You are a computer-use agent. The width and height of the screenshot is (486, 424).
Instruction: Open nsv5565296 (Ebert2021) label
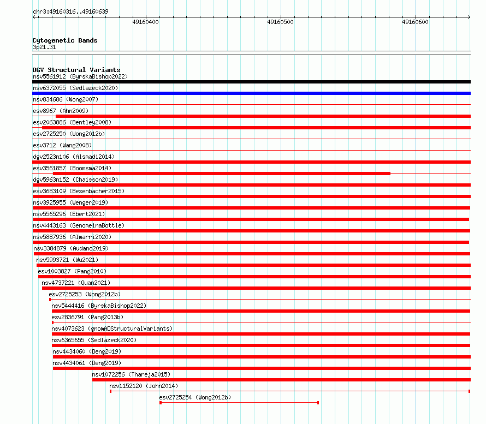tap(69, 214)
